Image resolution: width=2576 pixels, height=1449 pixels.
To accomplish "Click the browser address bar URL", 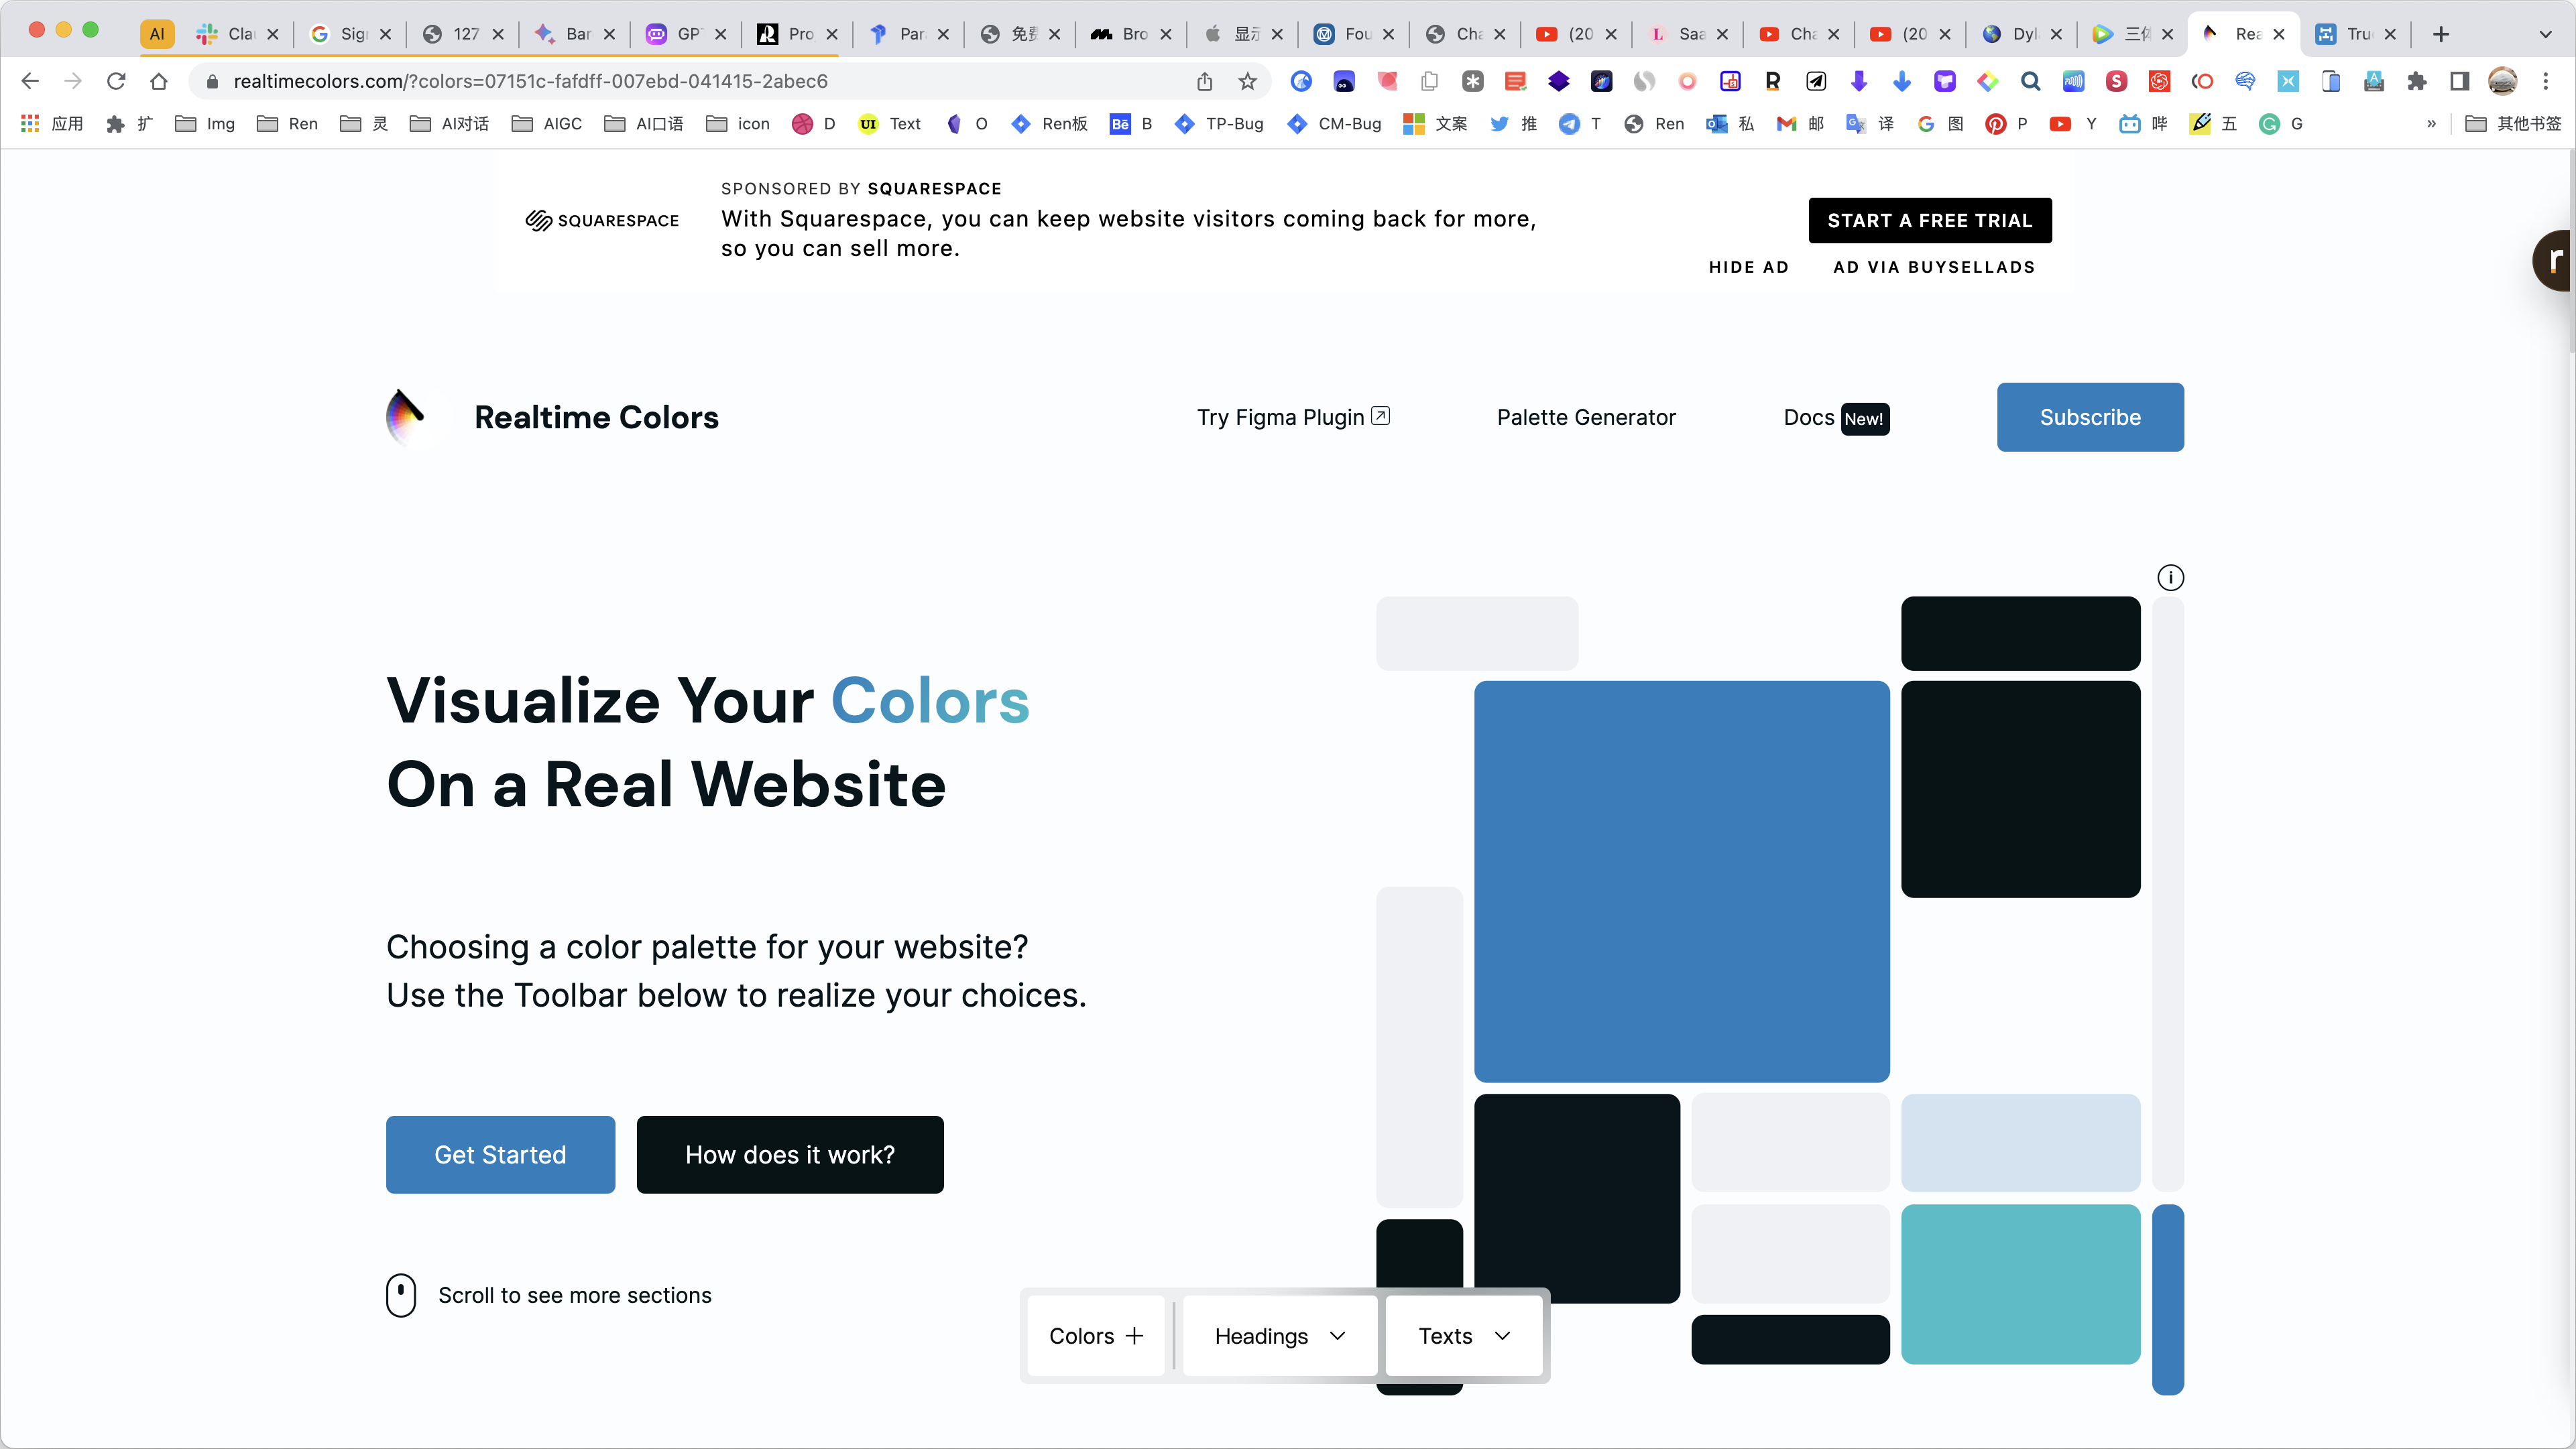I will point(530,81).
